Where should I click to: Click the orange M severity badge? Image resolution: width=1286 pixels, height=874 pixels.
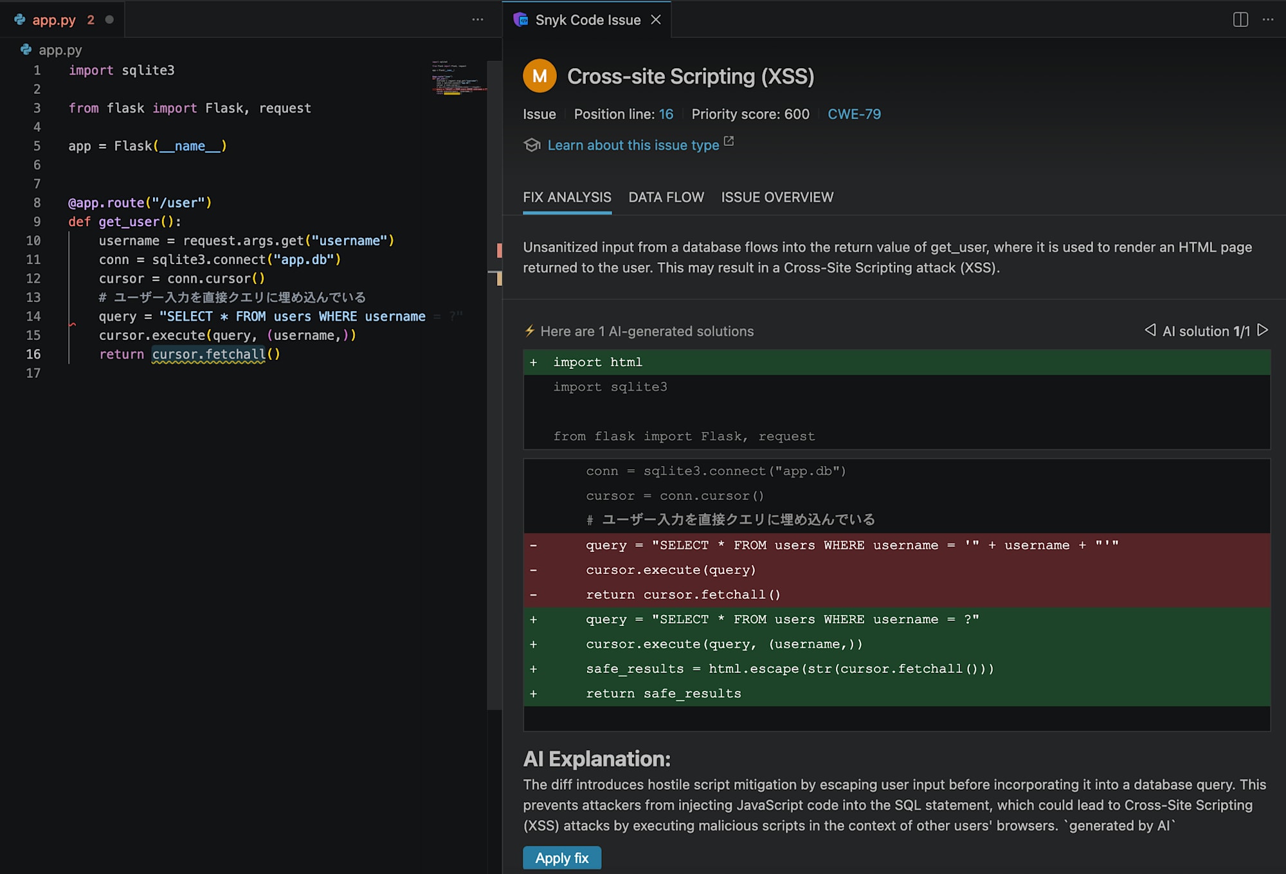coord(539,76)
